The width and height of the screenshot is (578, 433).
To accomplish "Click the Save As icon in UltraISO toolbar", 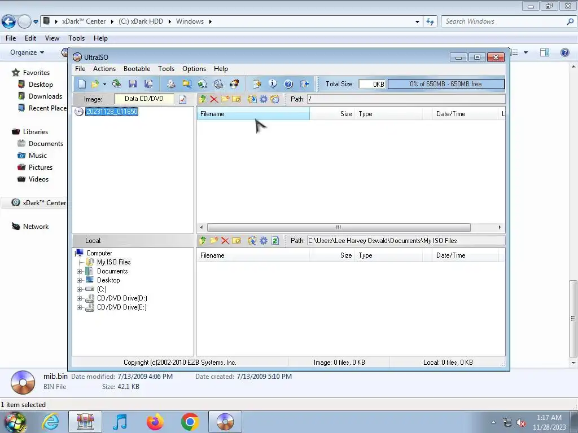I will (148, 84).
